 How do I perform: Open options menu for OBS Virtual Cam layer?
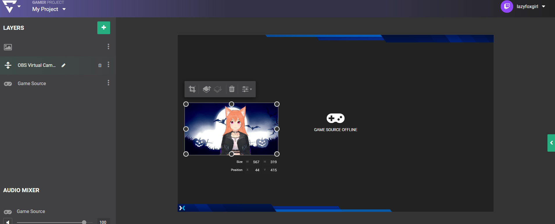[x=108, y=65]
